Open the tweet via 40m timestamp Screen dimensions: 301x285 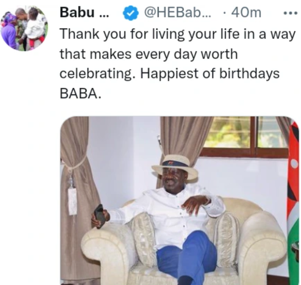coord(246,13)
